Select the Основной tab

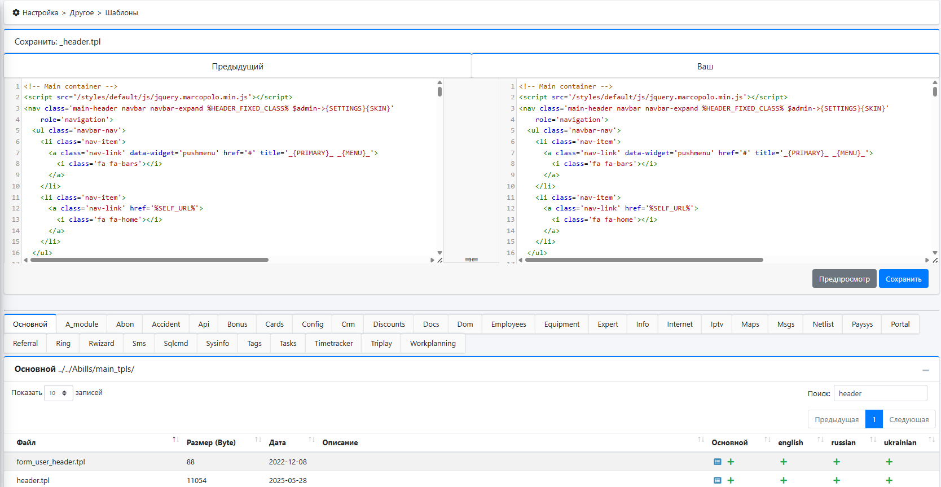[x=30, y=324]
